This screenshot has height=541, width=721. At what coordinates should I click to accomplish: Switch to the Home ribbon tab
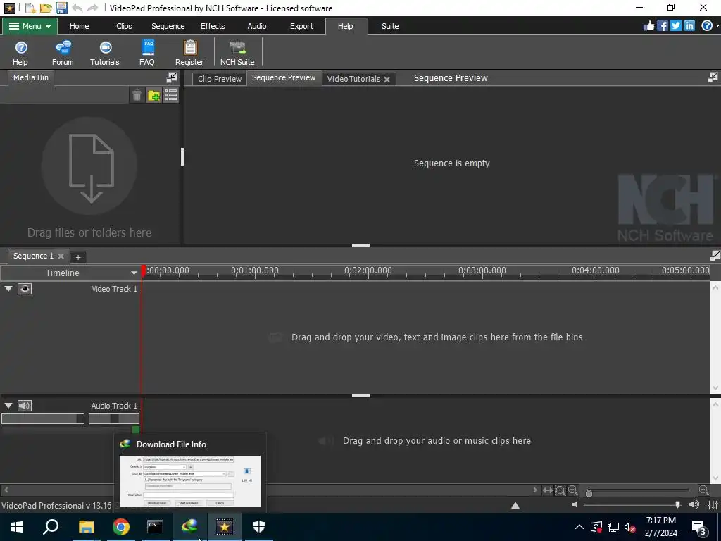79,26
